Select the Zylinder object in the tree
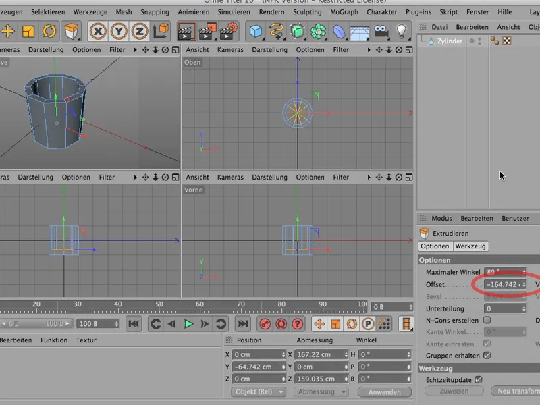This screenshot has height=405, width=540. [x=450, y=41]
